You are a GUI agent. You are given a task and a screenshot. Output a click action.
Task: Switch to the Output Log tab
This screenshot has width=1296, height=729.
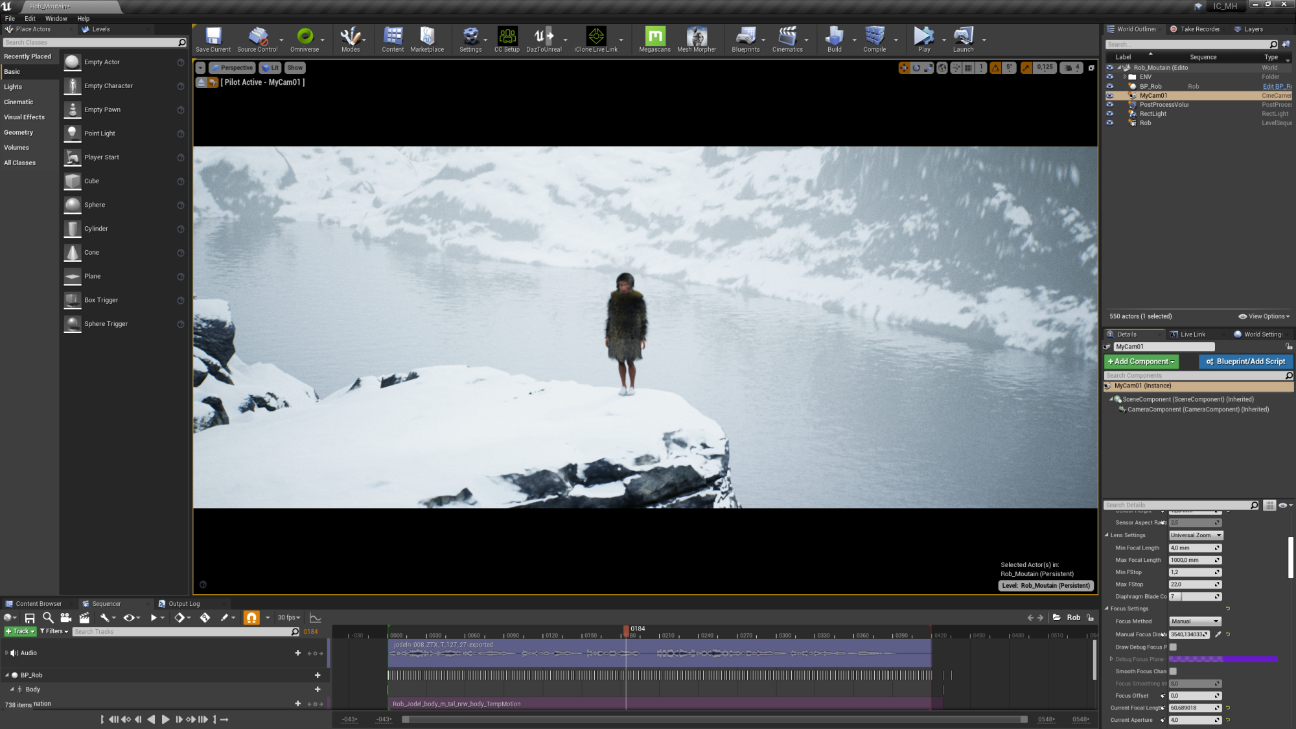(x=183, y=603)
